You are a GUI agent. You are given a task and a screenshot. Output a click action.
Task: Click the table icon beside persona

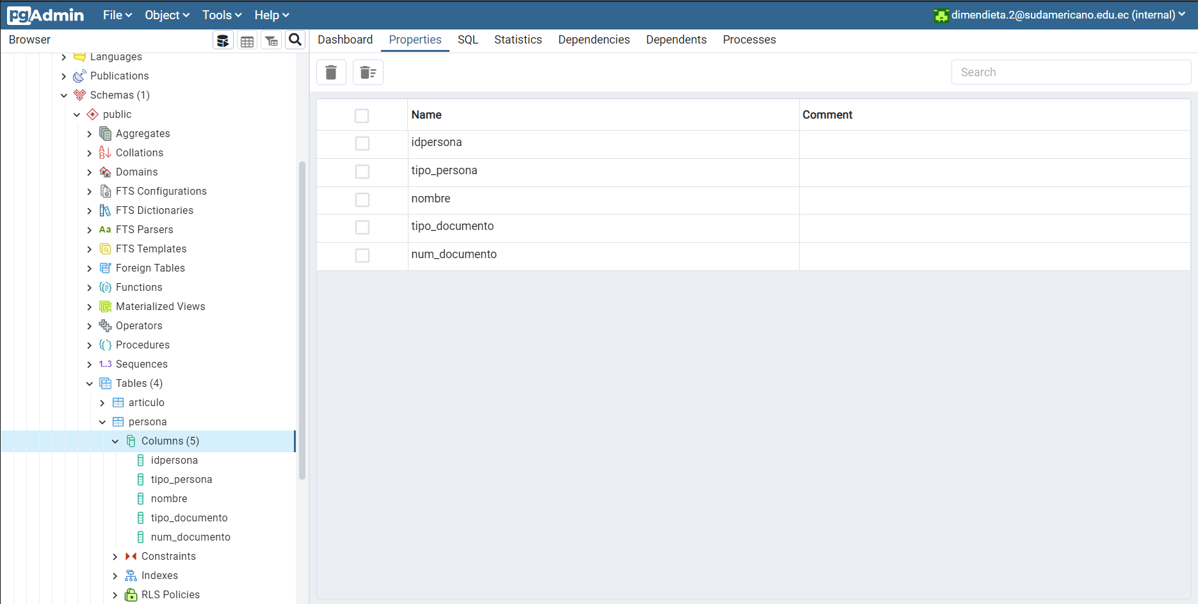[118, 421]
